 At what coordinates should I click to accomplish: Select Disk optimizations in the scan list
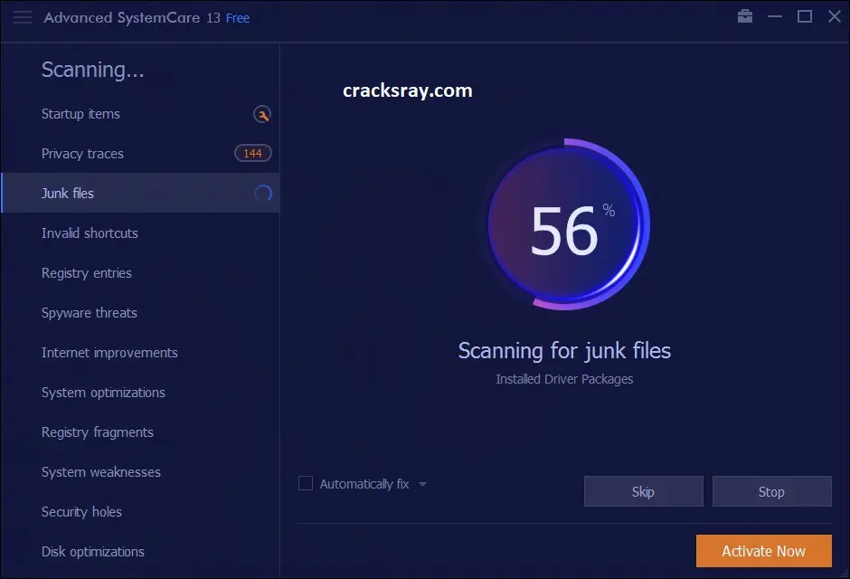coord(140,551)
